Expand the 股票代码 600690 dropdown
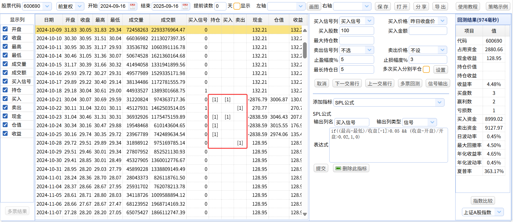The width and height of the screenshot is (513, 222). (47, 6)
